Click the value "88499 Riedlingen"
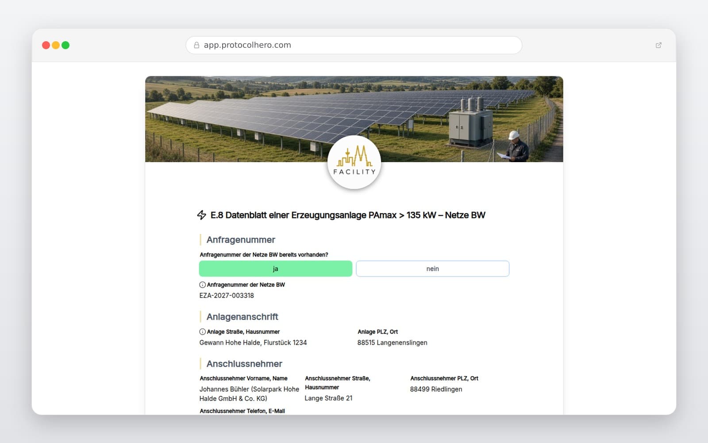This screenshot has width=708, height=443. coord(436,389)
